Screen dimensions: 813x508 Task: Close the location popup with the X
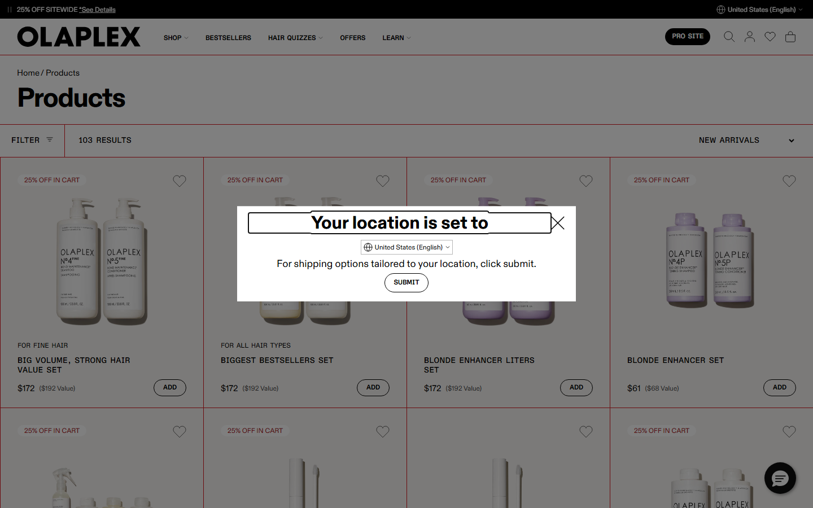pos(558,223)
